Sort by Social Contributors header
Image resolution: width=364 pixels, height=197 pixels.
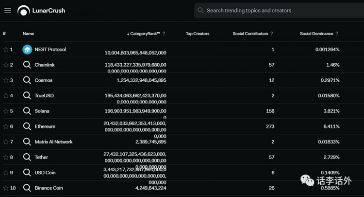250,34
